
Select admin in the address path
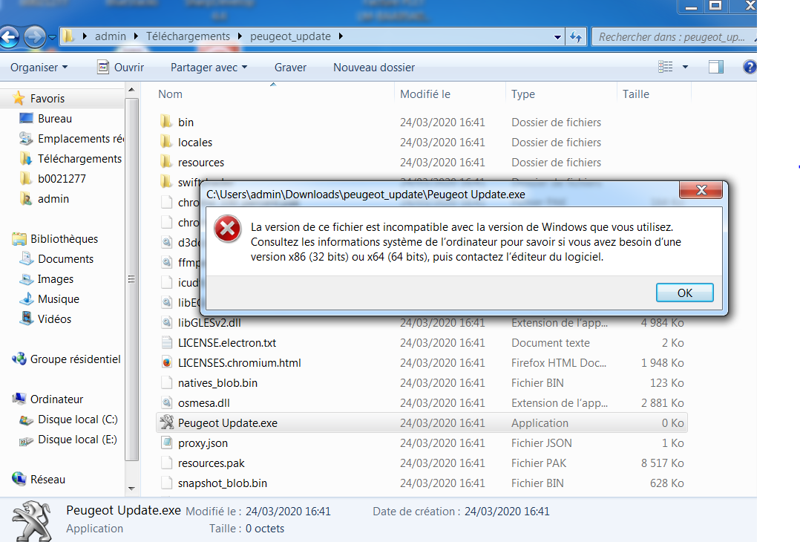[x=110, y=36]
